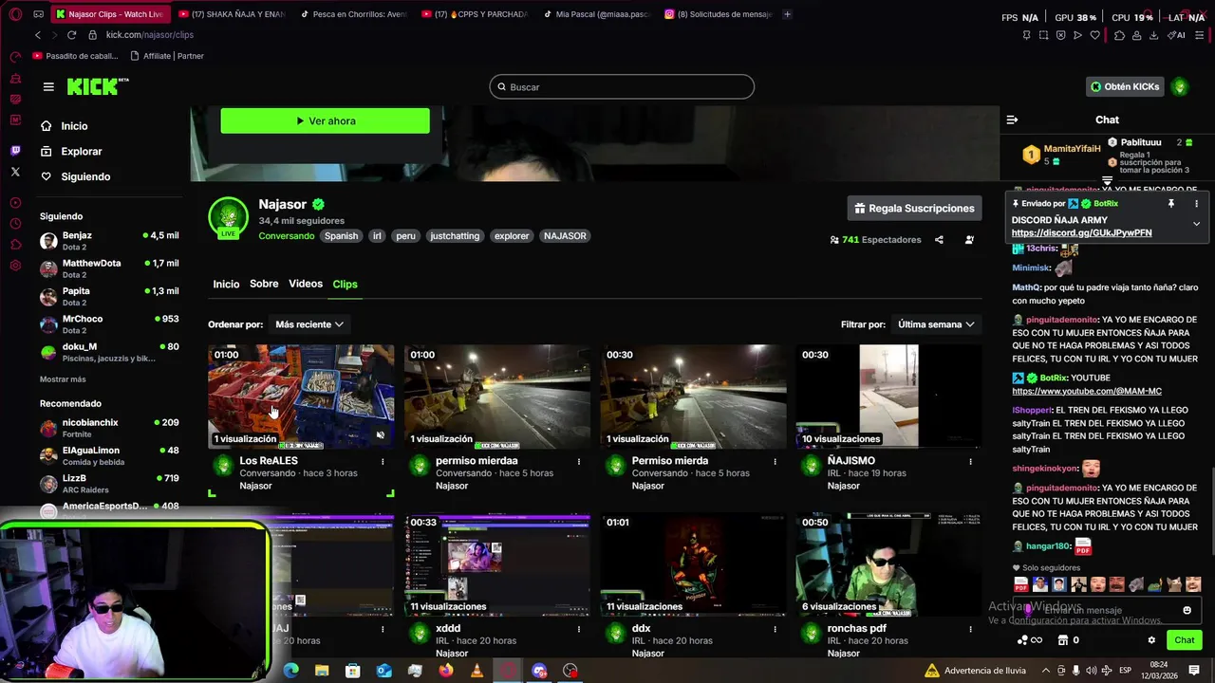The width and height of the screenshot is (1215, 683).
Task: Open Filtrar por Última semana dropdown
Action: coord(936,324)
